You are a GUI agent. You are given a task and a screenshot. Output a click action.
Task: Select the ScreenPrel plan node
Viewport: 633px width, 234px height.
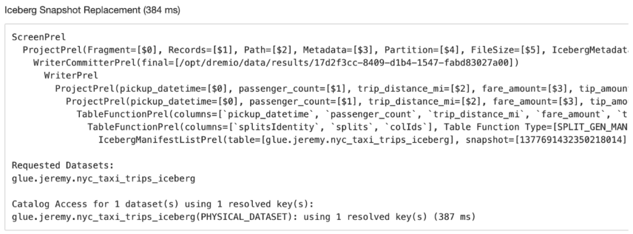coord(39,38)
